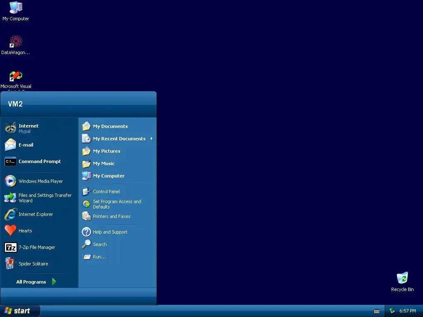Open the Printers and Faxes icon

(86, 216)
